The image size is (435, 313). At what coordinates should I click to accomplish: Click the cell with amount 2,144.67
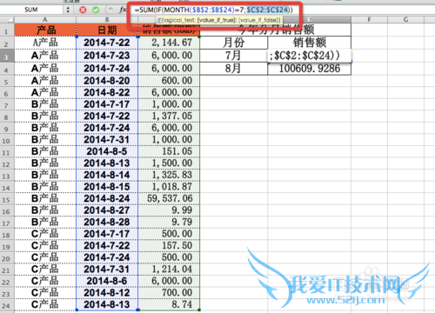(169, 43)
